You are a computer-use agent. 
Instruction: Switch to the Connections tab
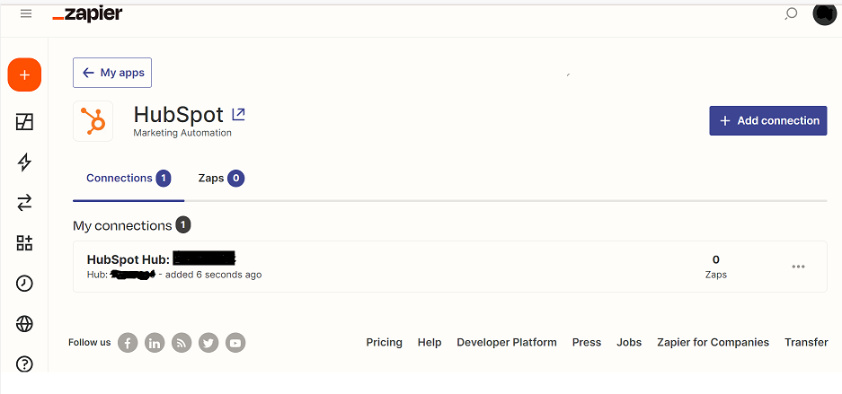pyautogui.click(x=129, y=179)
